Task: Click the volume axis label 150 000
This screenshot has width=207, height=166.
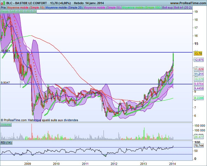Action: tap(200, 126)
